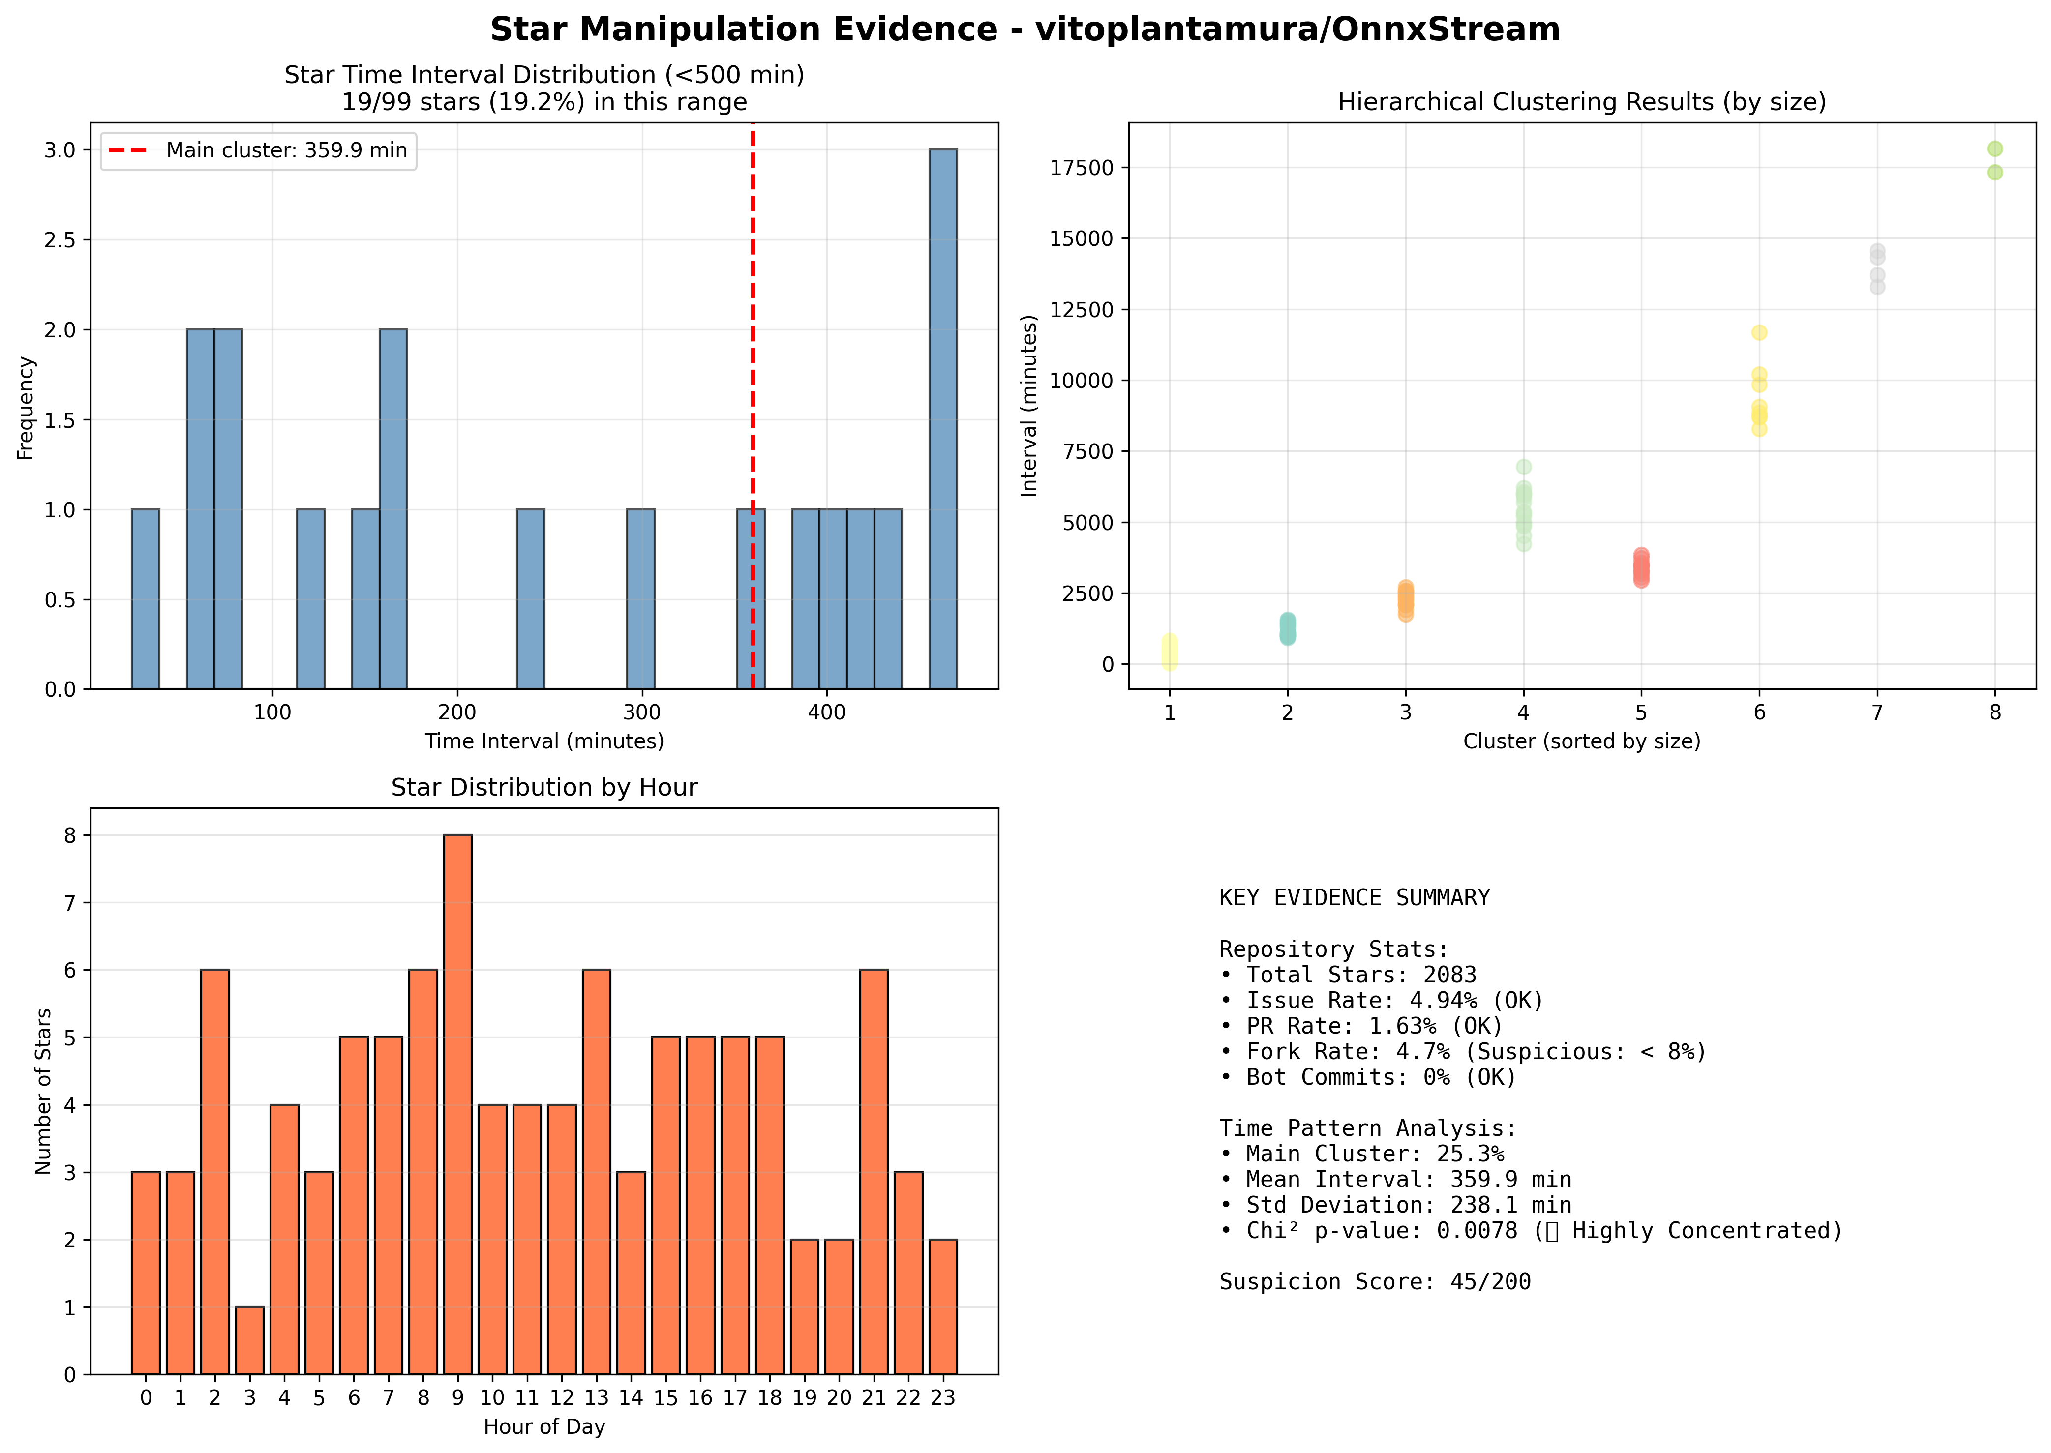Click the 'Mean Interval: 359.9 min' line
Screen dimensions: 2051x1453
coord(1395,1180)
